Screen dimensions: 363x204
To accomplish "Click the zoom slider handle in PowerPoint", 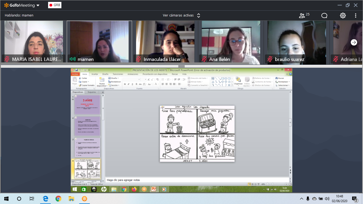I will (x=273, y=184).
